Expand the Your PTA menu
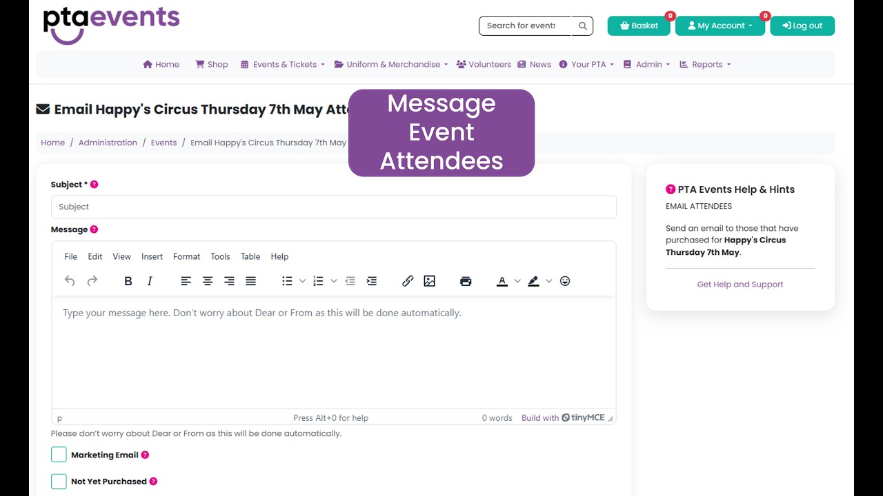Viewport: 883px width, 496px height. click(586, 64)
